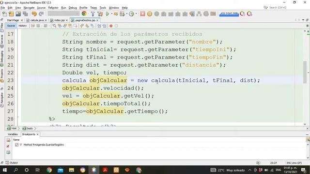Click the Apply Code Changes clock icon
The width and height of the screenshot is (310, 174).
pyautogui.click(x=131, y=14)
